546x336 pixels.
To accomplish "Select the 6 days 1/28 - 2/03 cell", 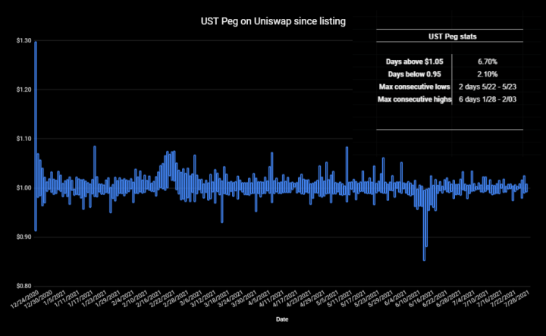I will click(488, 99).
